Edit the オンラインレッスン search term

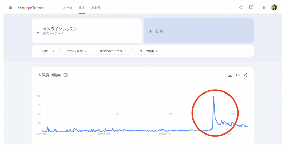click(x=87, y=31)
